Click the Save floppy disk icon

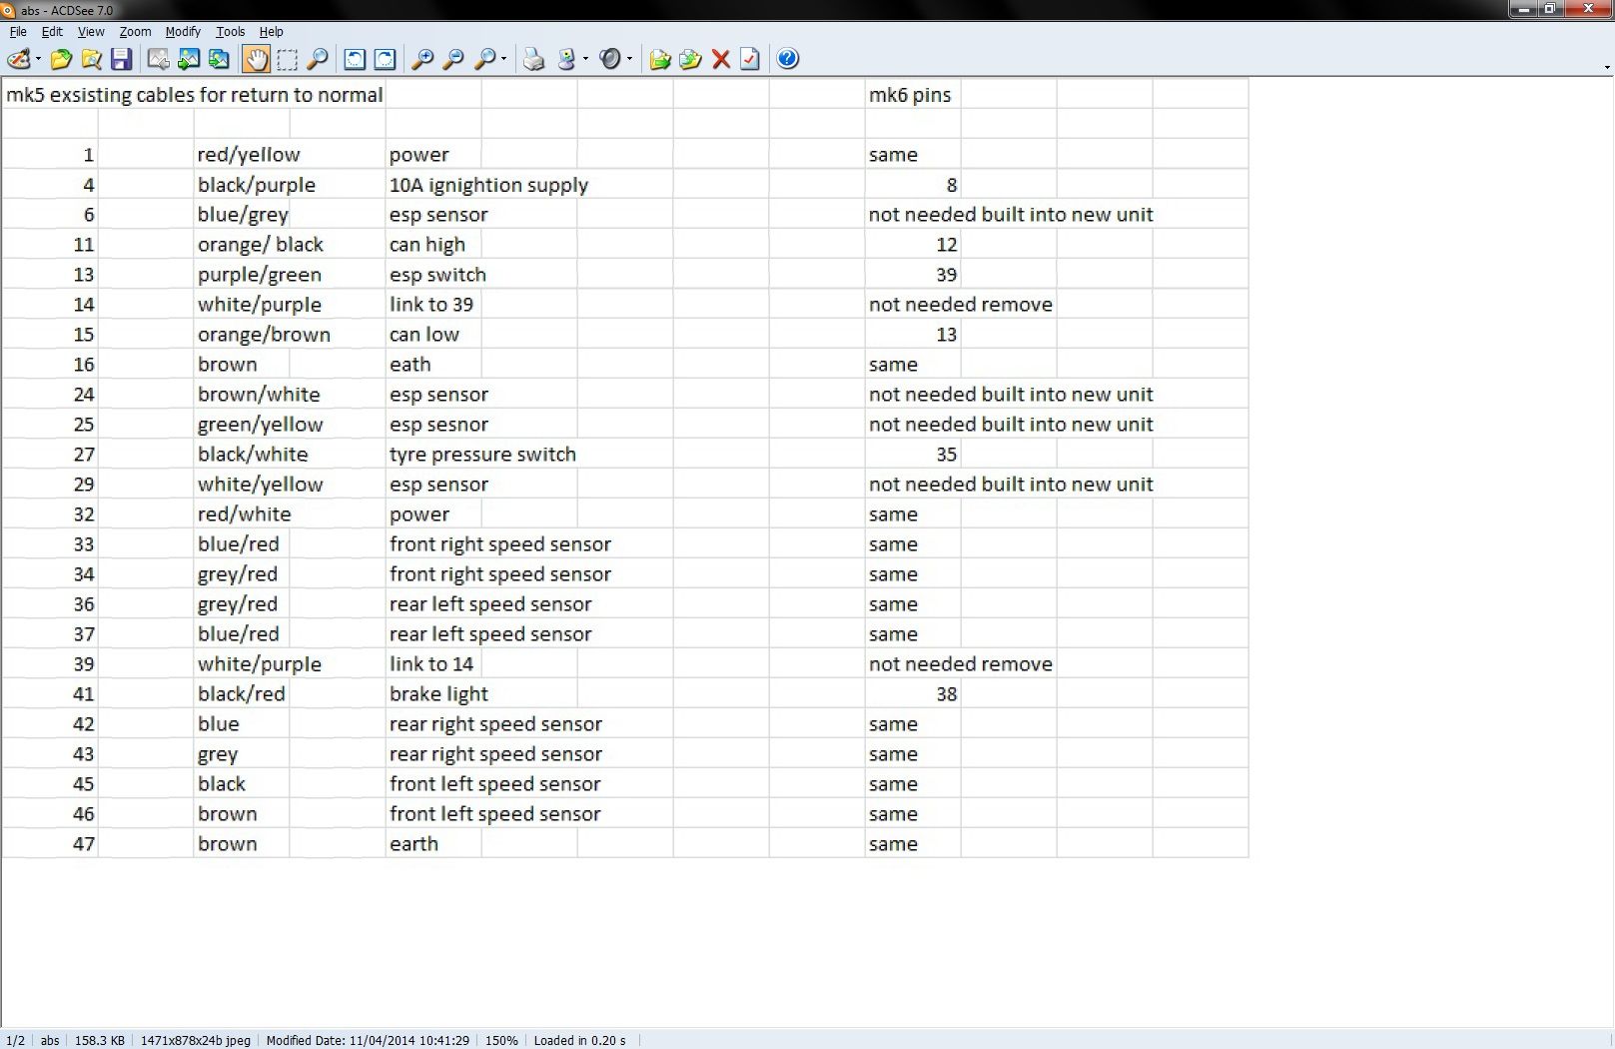coord(121,60)
